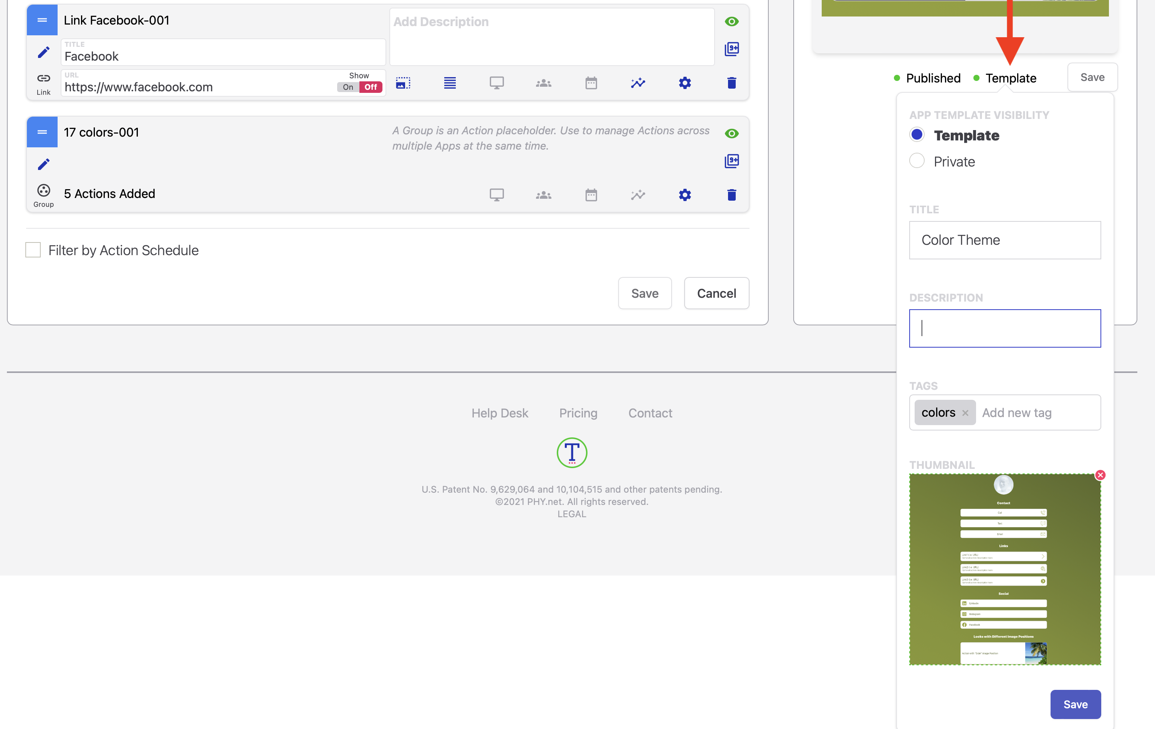Image resolution: width=1155 pixels, height=729 pixels.
Task: Delete the 17 colors-001 group
Action: [x=731, y=195]
